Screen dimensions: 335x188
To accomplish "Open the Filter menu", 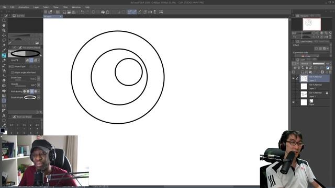I will coord(65,7).
